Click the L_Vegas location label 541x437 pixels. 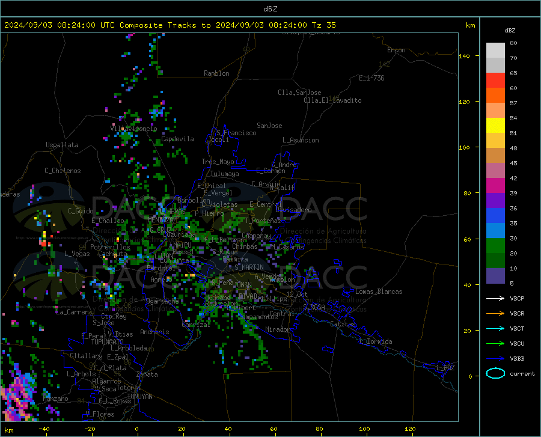(77, 254)
